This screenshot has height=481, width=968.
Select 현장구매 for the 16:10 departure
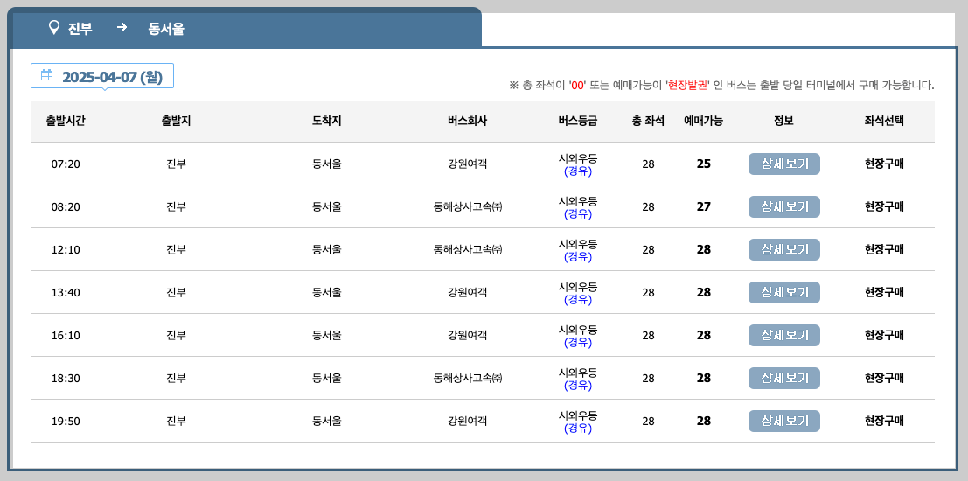coord(884,335)
